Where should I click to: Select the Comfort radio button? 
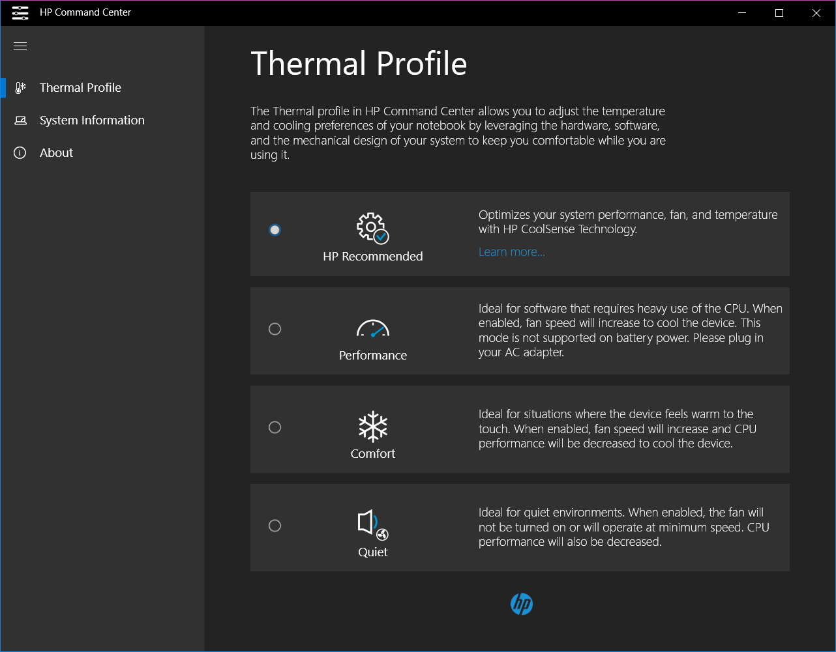click(x=275, y=427)
